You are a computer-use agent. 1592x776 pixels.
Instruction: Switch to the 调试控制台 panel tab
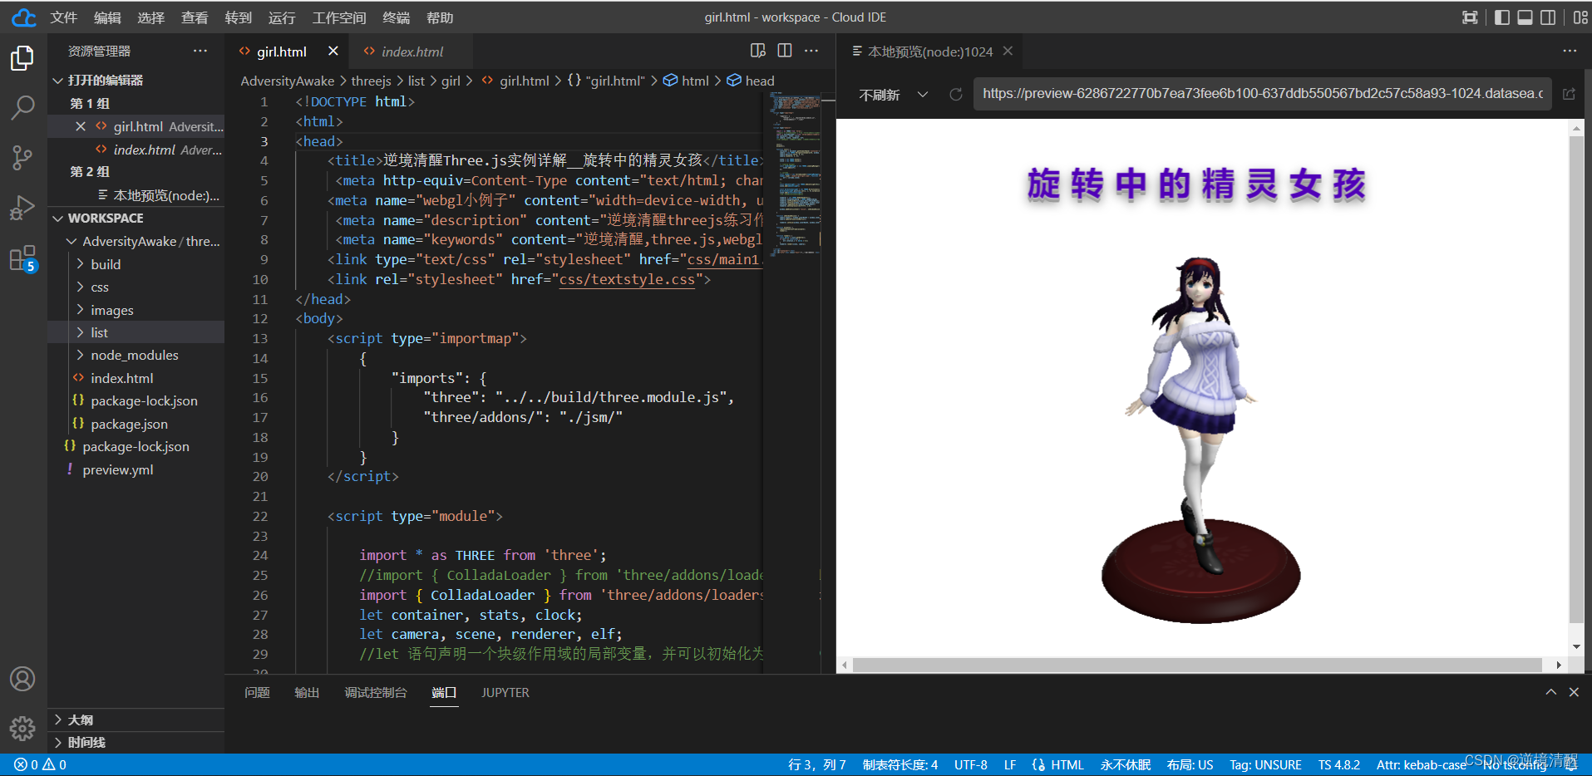[x=376, y=692]
